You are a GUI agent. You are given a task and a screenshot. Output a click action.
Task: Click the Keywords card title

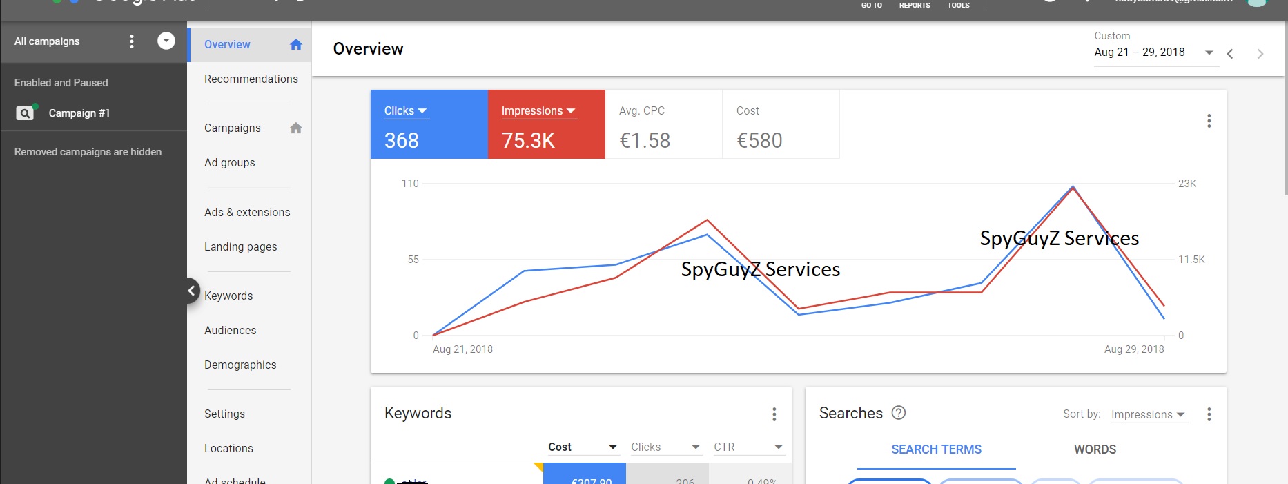[418, 413]
